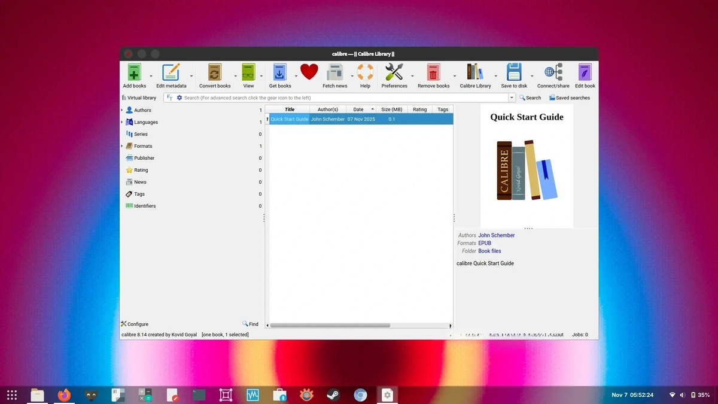Open Add books dropdown arrow
This screenshot has height=404, width=718.
click(x=151, y=76)
